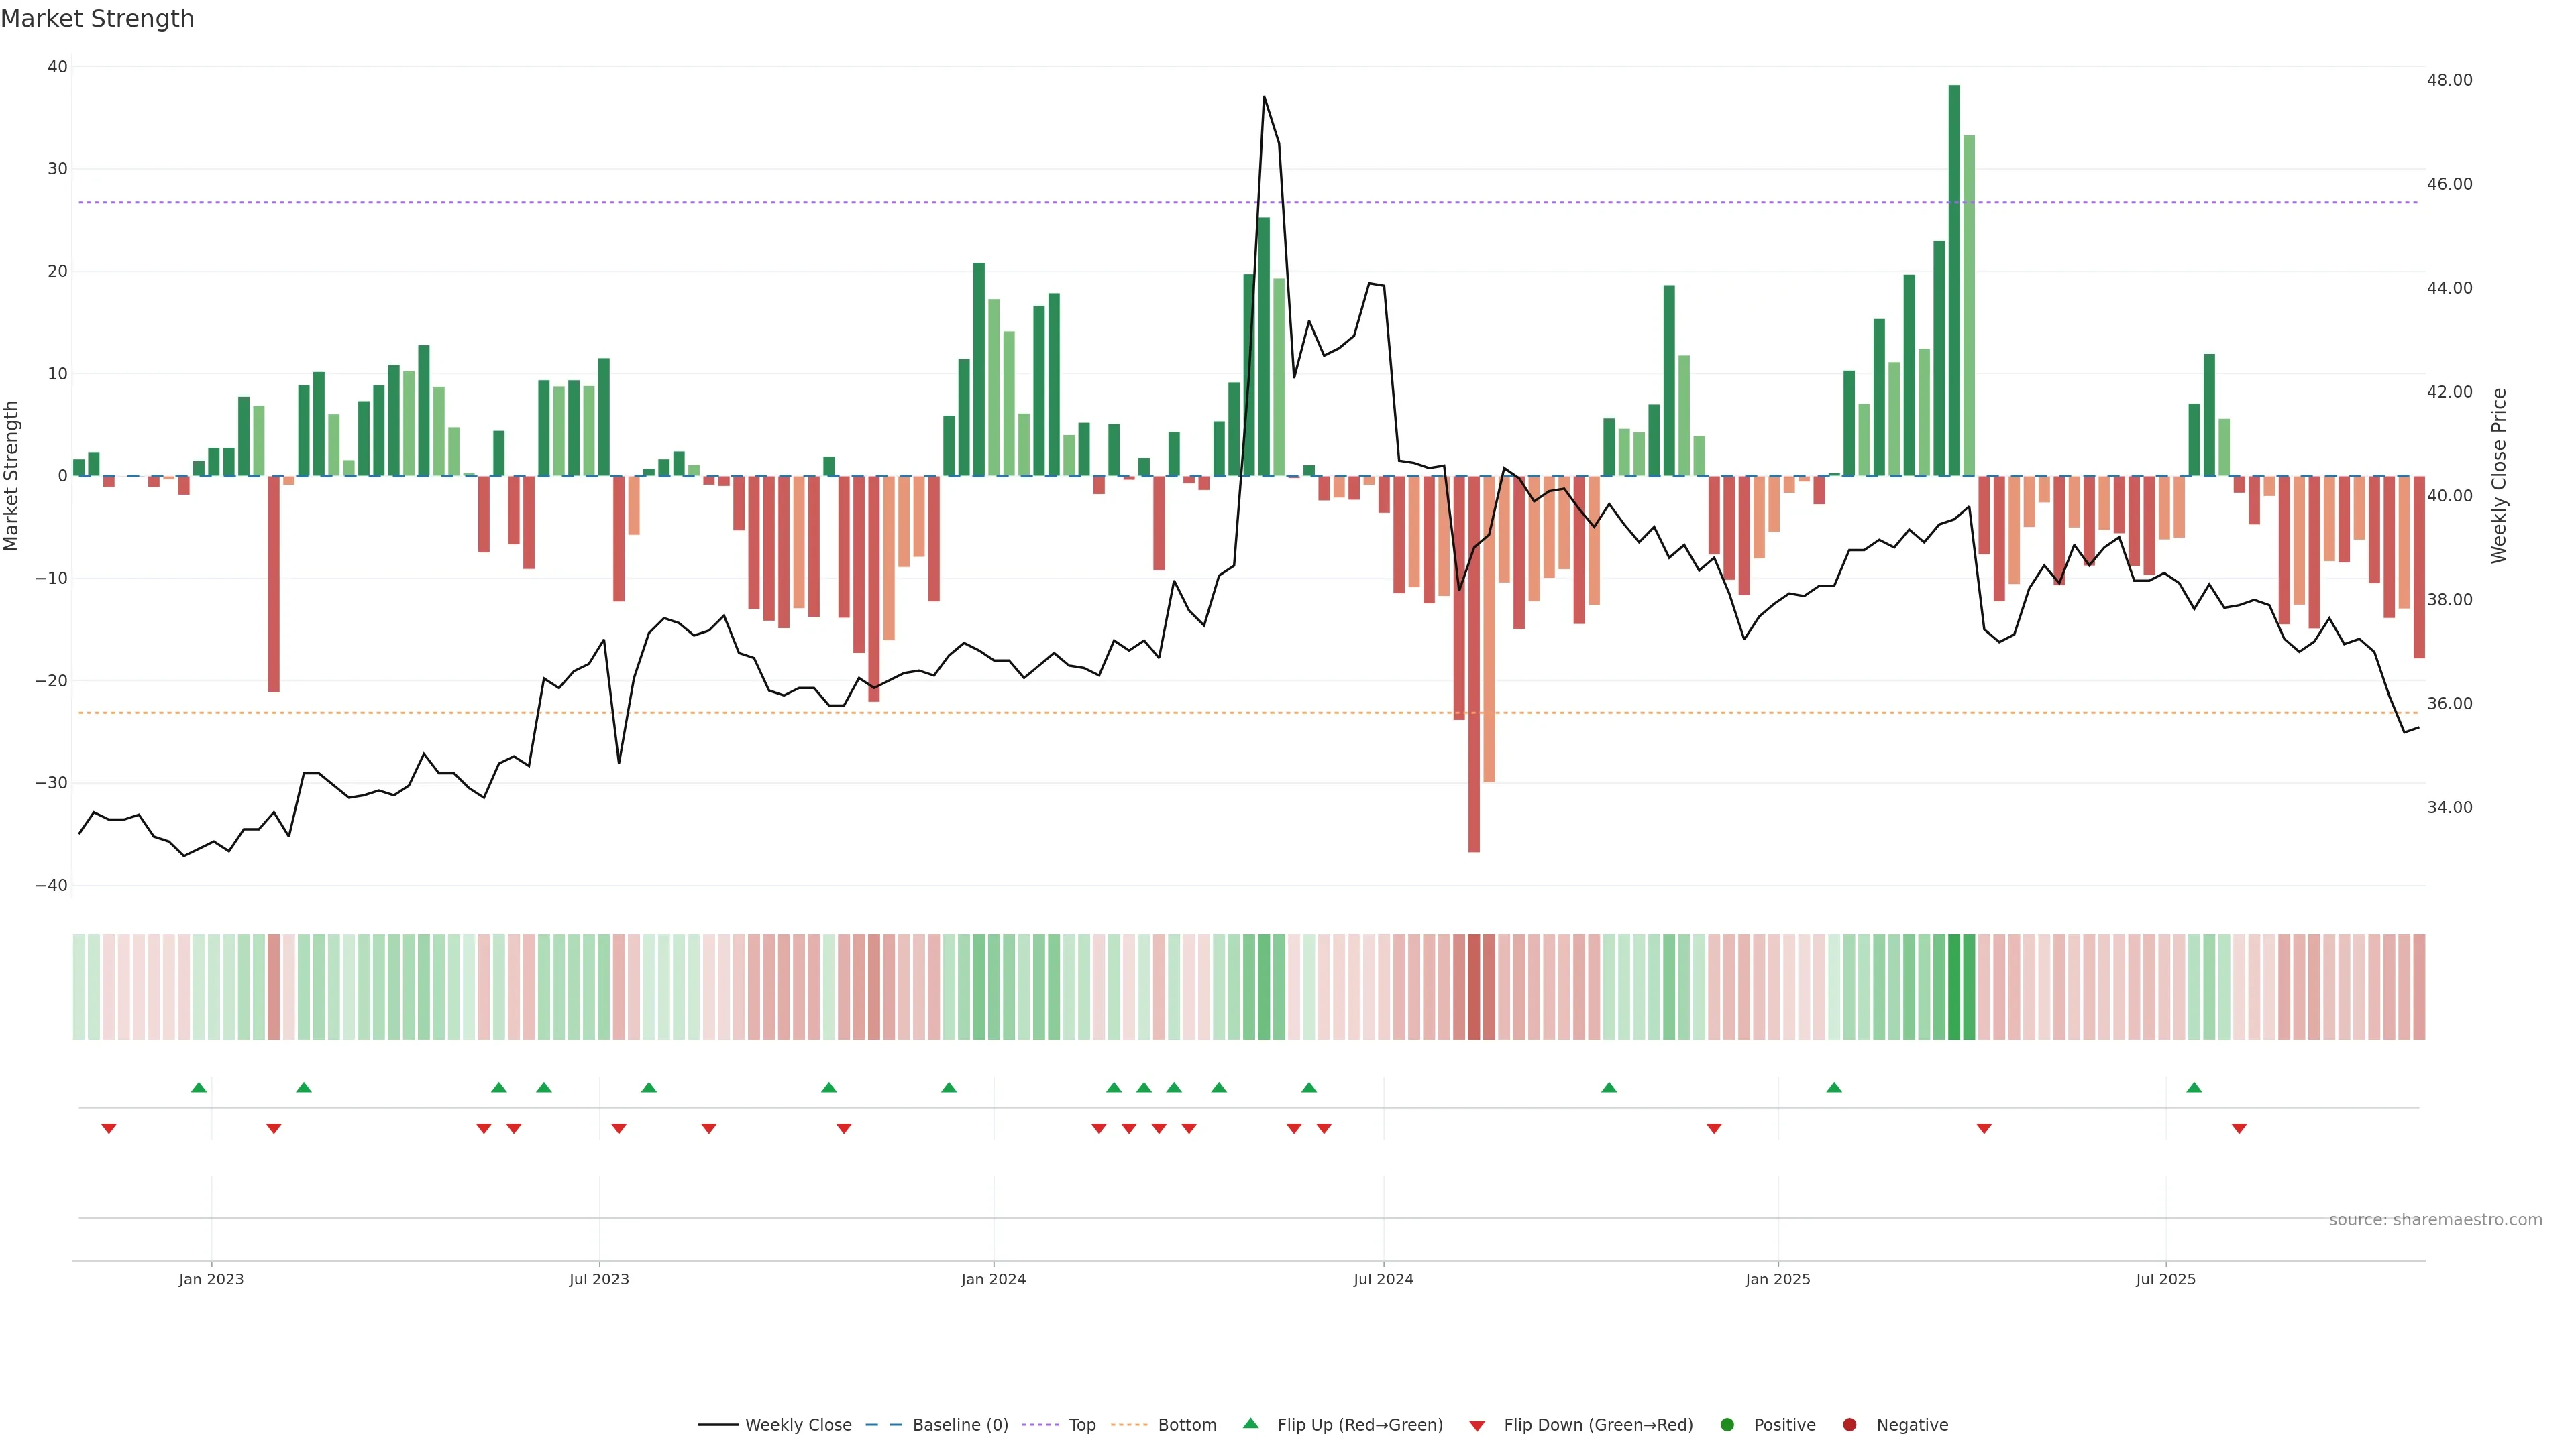Viewport: 2576px width, 1448px height.
Task: Click the Market Strength chart title
Action: tap(97, 19)
